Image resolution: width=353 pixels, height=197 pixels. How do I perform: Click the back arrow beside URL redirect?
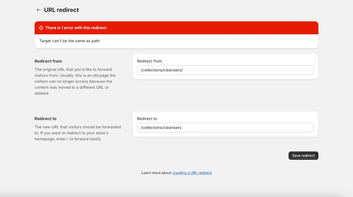(x=39, y=10)
